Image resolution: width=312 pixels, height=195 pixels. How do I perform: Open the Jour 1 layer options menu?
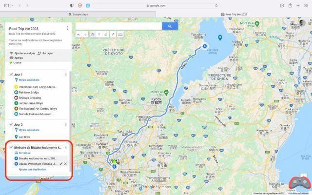point(66,75)
